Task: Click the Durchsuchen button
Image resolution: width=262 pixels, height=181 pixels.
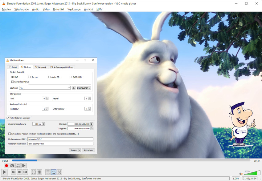Action: click(84, 88)
